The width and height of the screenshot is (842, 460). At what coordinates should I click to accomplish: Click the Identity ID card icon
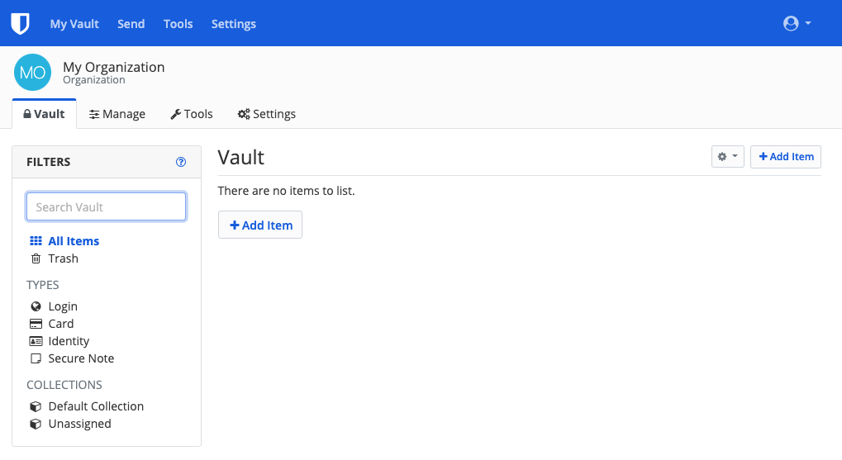tap(36, 341)
